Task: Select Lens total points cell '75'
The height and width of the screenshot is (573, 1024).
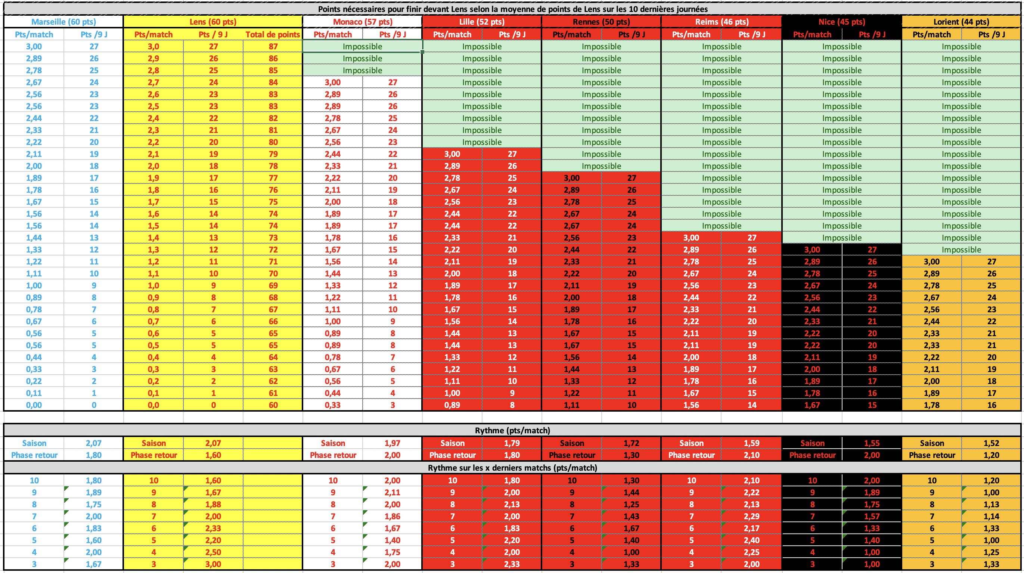Action: [273, 202]
